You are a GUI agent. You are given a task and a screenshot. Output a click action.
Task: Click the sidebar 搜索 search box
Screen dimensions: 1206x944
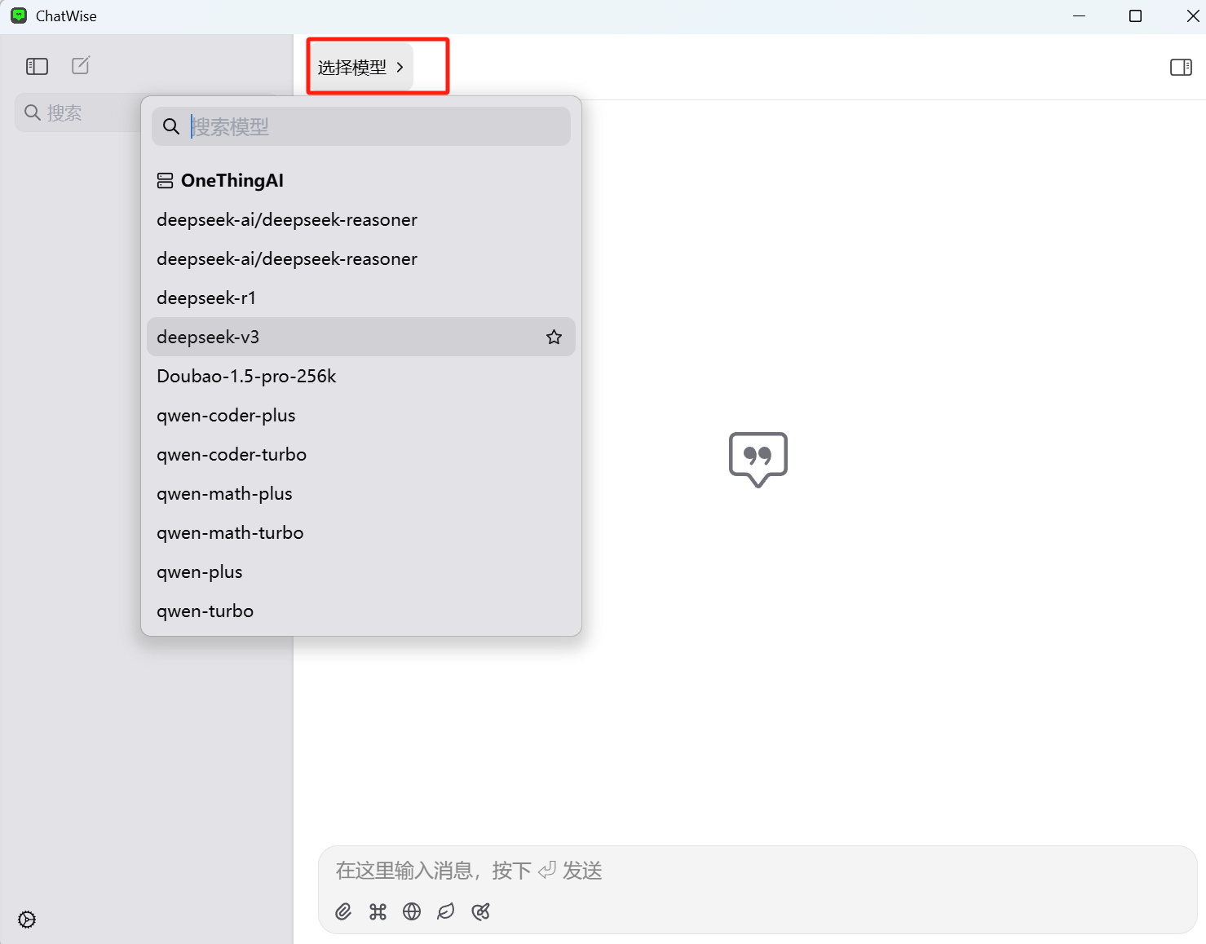[77, 112]
